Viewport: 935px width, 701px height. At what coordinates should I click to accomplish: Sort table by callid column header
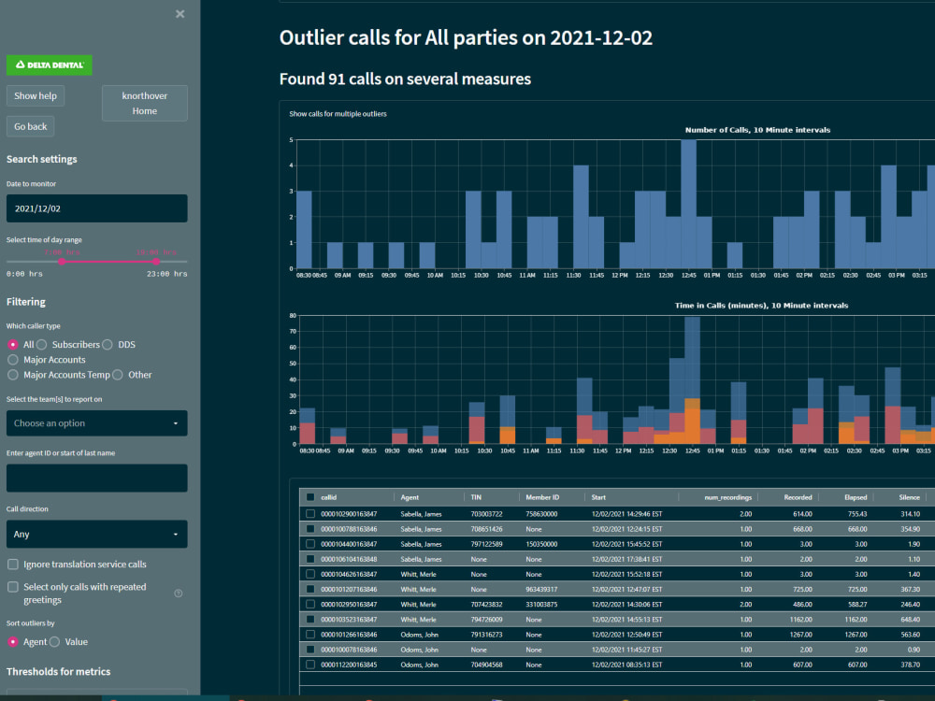[x=328, y=497]
